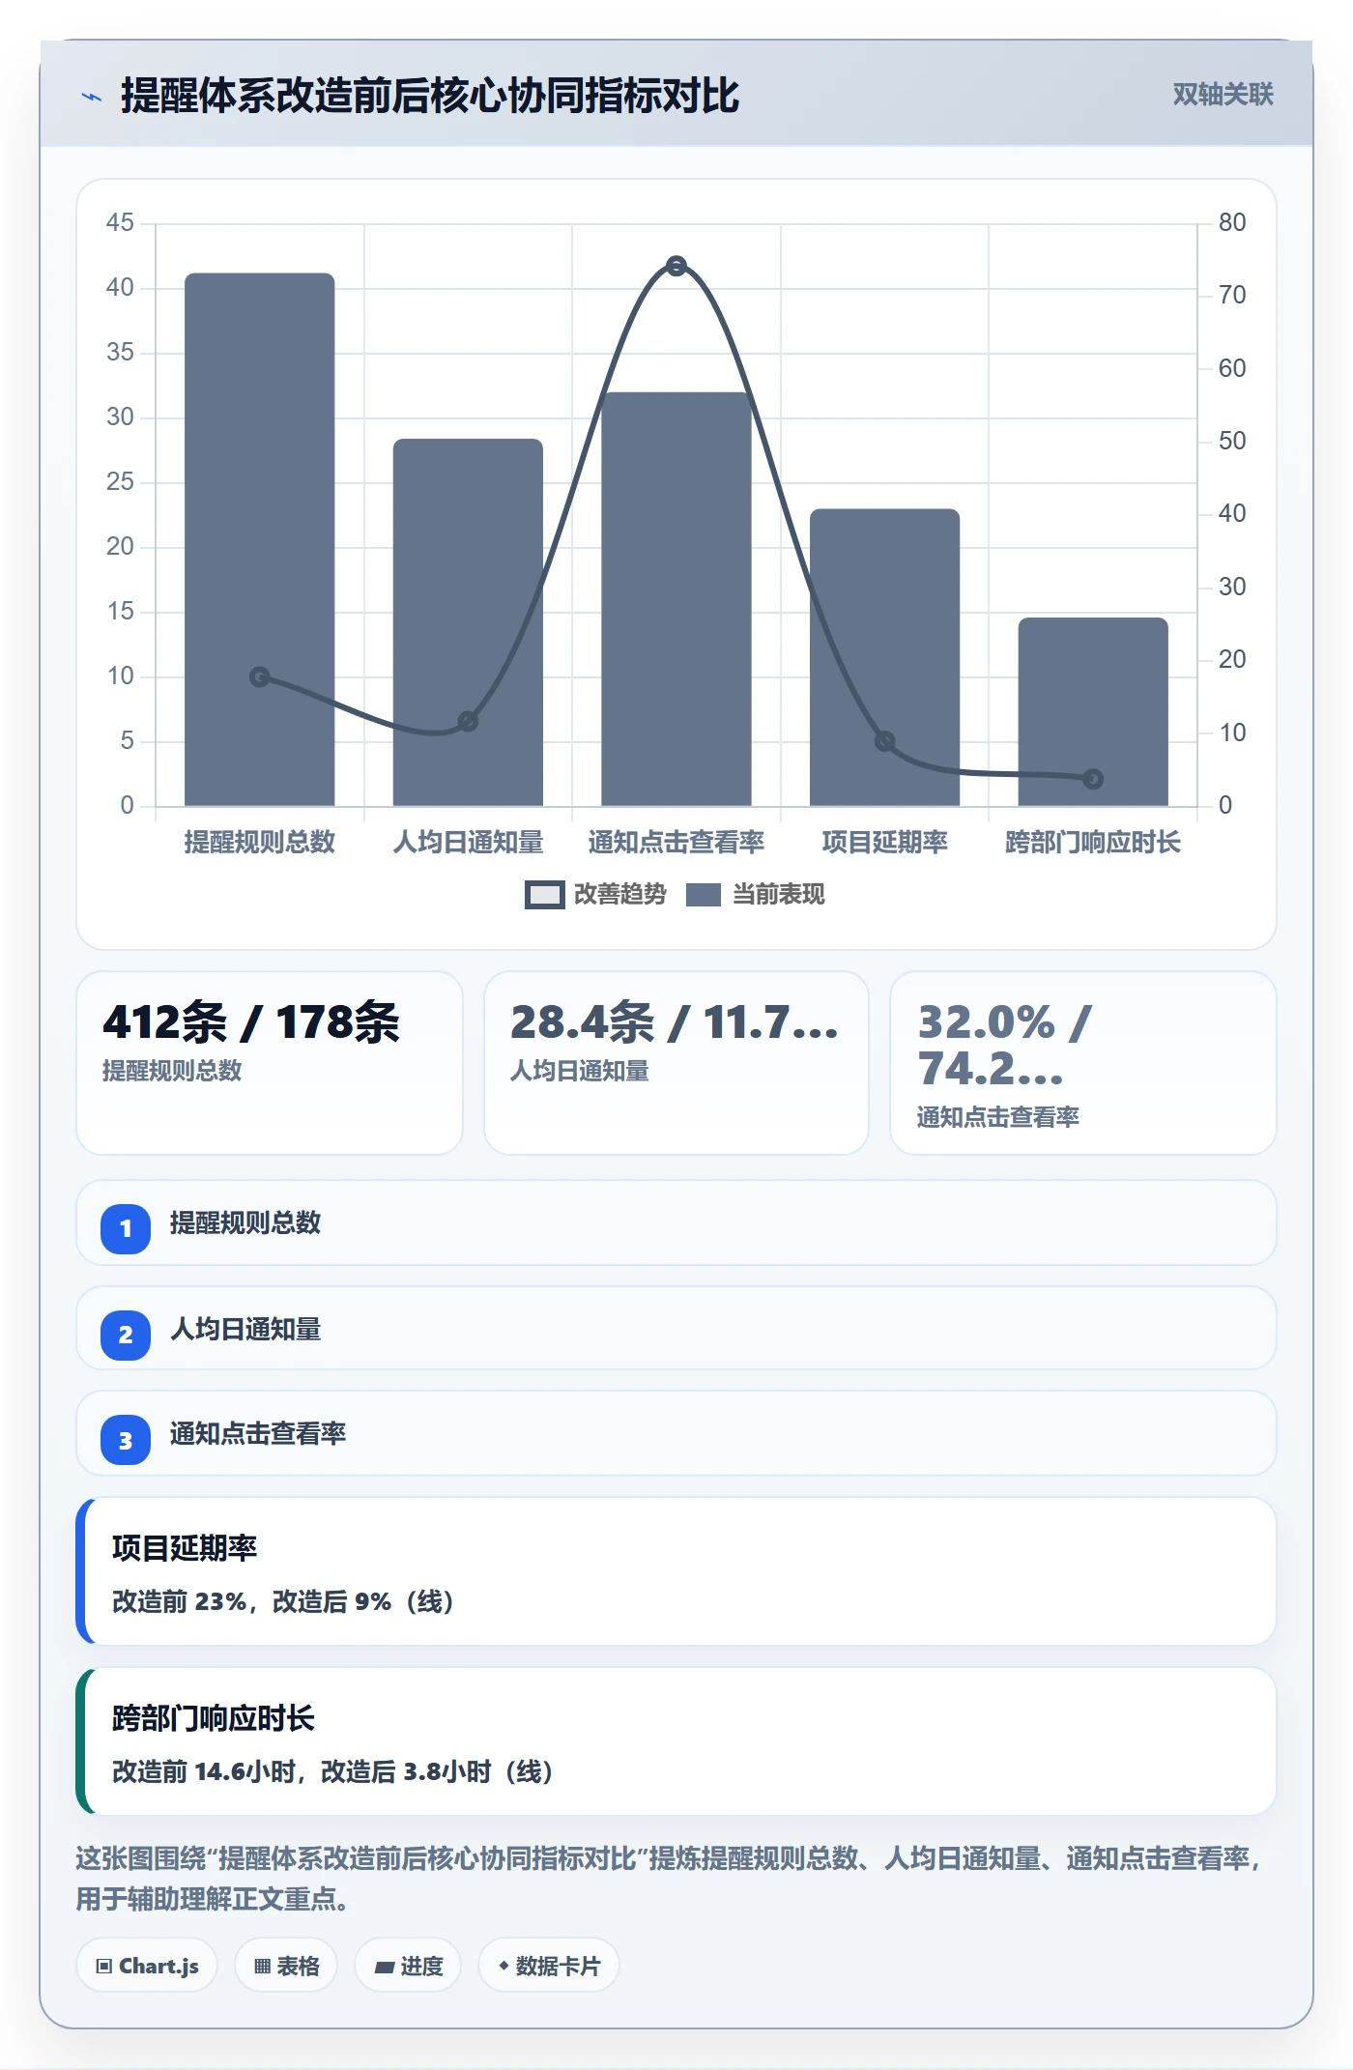
Task: Click the x-axis label 通知点击查看率
Action: click(x=676, y=843)
